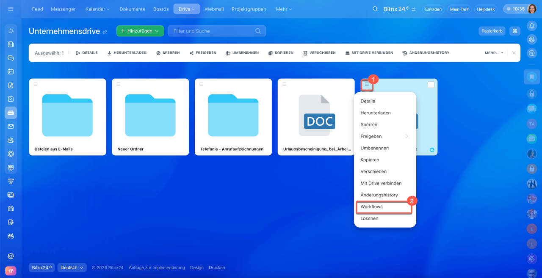Open the Deutsch language dropdown
The image size is (542, 278).
pyautogui.click(x=72, y=267)
